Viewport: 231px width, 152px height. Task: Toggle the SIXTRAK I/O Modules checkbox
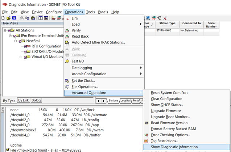tap(25, 52)
